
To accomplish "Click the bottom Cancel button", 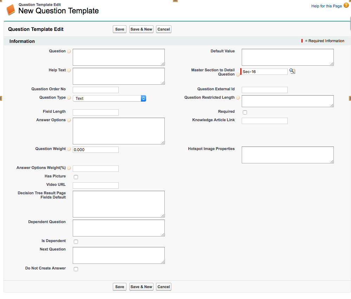I will click(164, 287).
